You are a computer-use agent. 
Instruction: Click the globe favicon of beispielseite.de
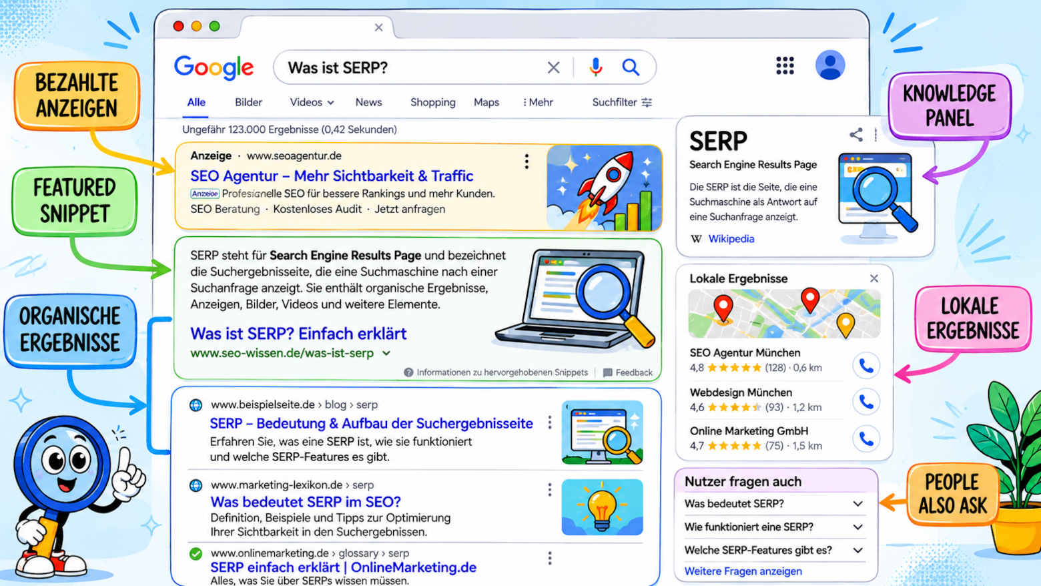click(196, 404)
